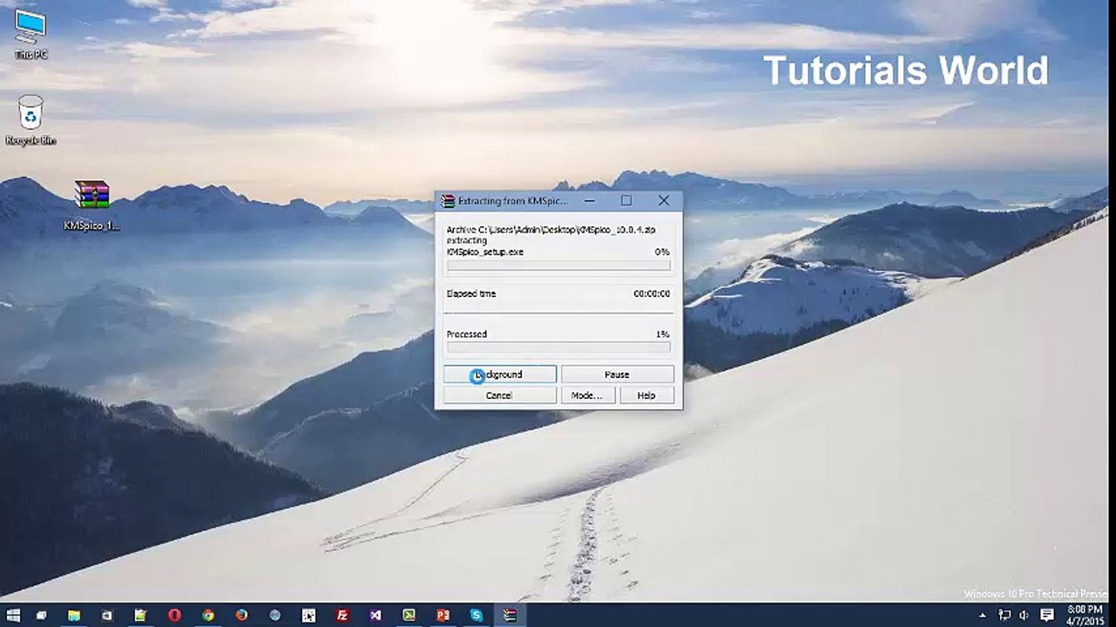
Task: Open Help in the extraction dialog
Action: click(646, 395)
